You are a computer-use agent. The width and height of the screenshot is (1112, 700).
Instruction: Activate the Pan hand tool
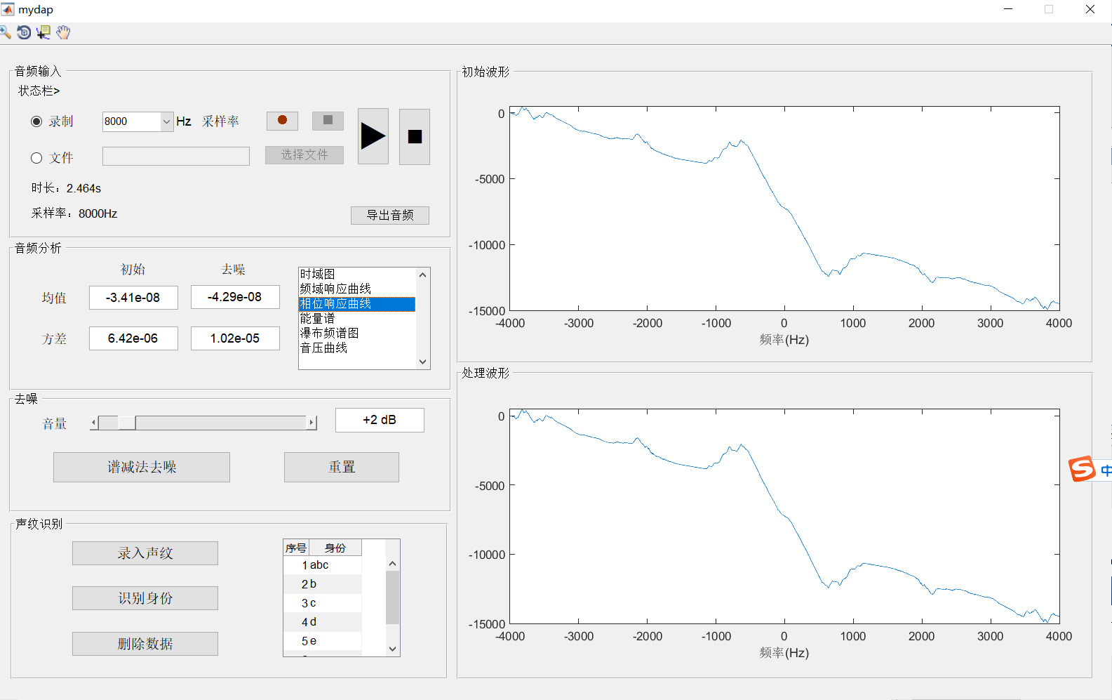point(63,32)
